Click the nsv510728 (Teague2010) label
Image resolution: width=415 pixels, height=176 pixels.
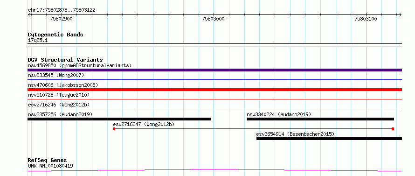pos(59,95)
